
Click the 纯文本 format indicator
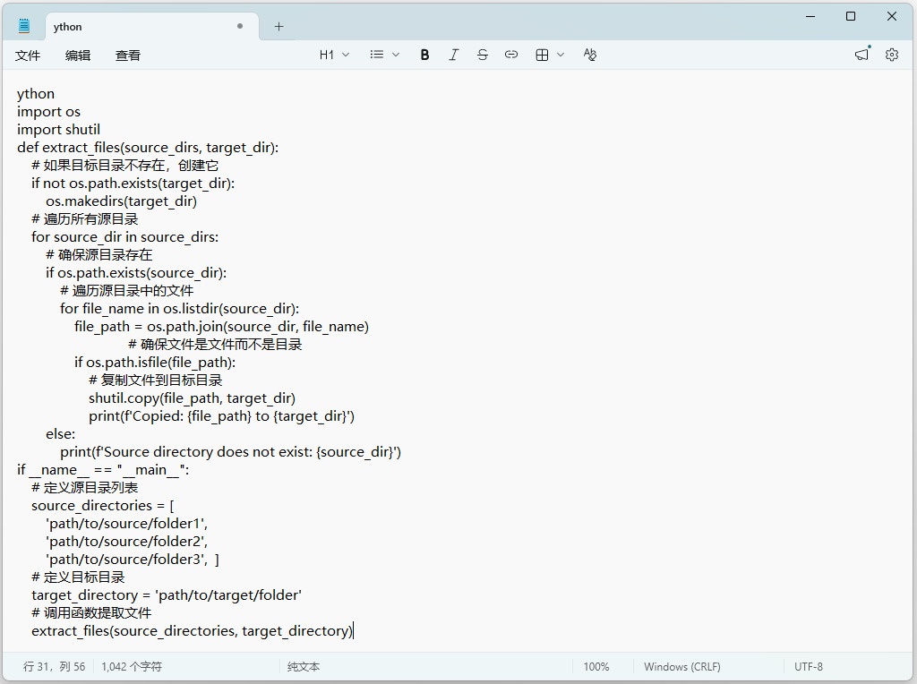[304, 667]
